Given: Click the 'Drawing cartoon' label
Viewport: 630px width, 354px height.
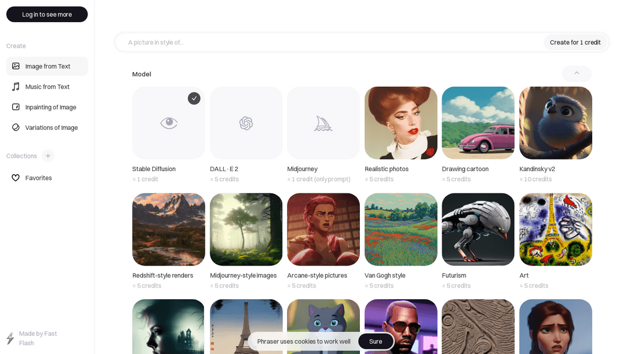Looking at the screenshot, I should pyautogui.click(x=466, y=169).
